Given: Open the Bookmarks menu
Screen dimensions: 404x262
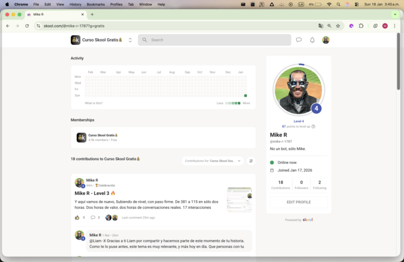Looking at the screenshot, I should click(x=95, y=4).
